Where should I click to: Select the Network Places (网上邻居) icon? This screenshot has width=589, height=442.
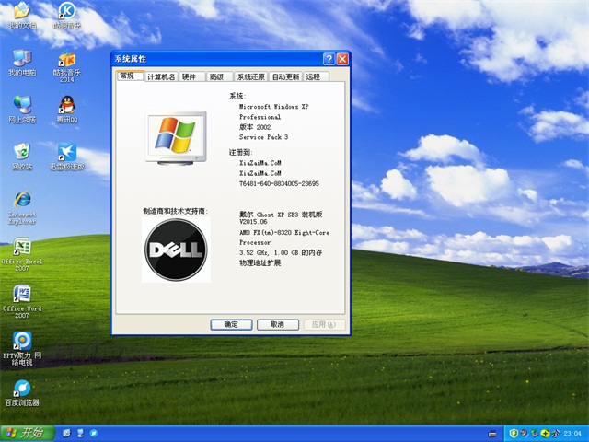tap(20, 105)
